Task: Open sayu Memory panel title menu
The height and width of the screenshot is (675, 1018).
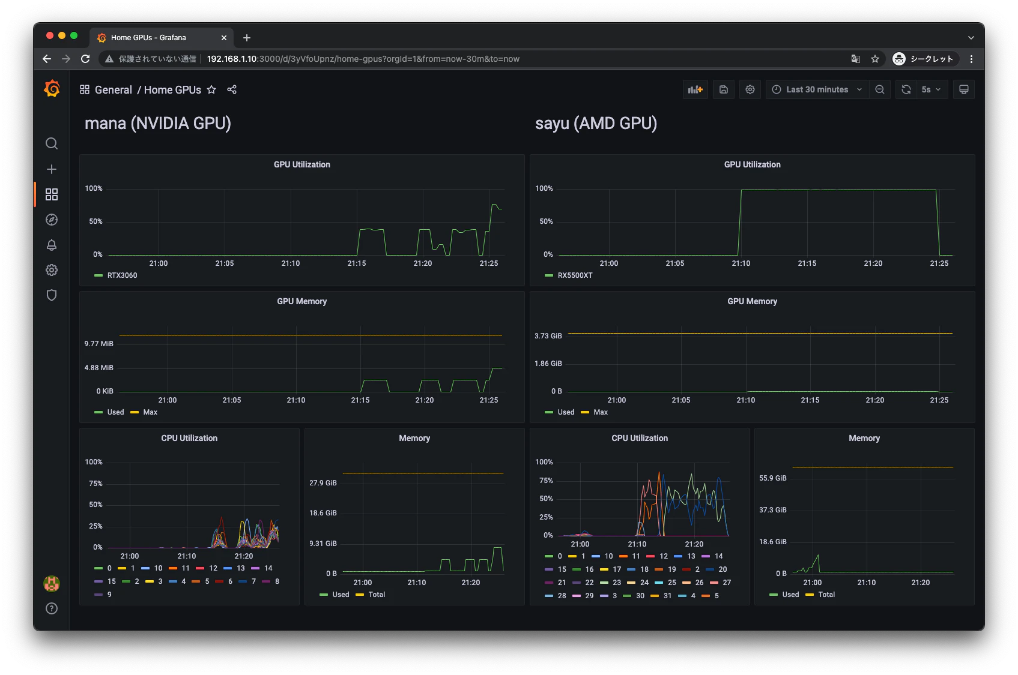Action: [864, 438]
